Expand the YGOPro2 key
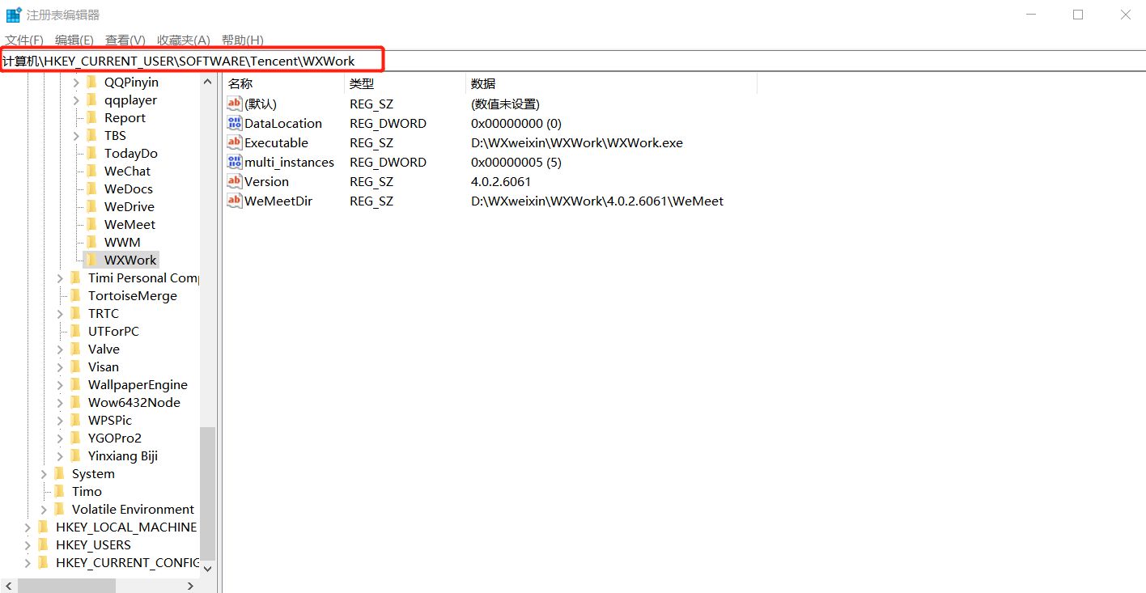 (x=60, y=438)
